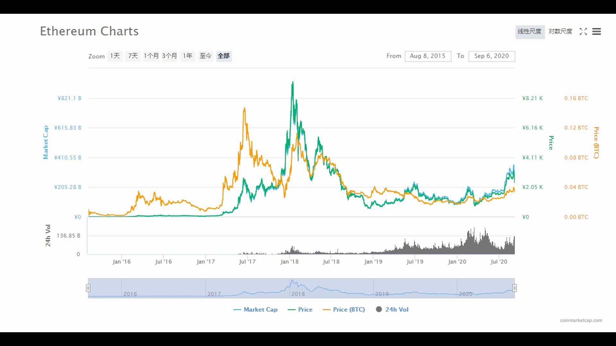Click ¥4.11 K price axis label
This screenshot has width=616, height=346.
click(x=533, y=158)
